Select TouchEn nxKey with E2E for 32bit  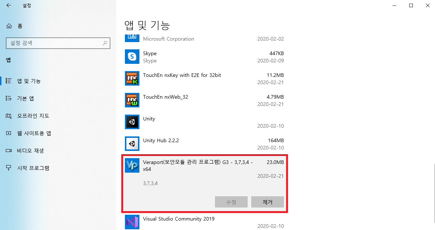point(182,75)
